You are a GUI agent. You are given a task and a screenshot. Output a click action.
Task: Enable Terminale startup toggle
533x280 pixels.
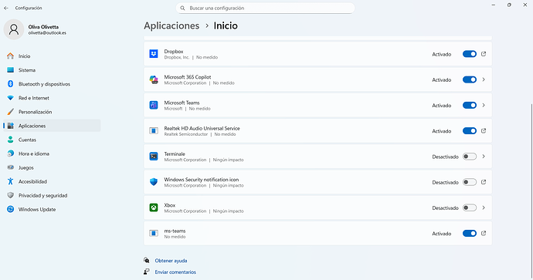coord(470,157)
